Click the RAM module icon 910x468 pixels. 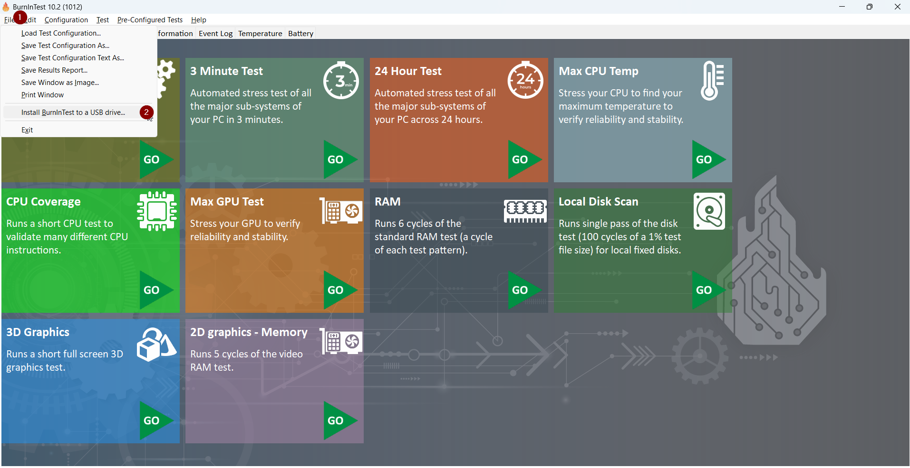point(525,211)
